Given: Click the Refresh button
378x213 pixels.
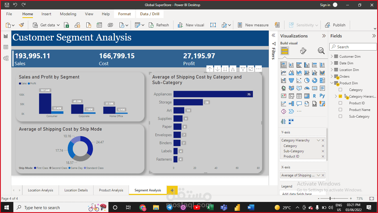Looking at the screenshot, I should pos(159,25).
